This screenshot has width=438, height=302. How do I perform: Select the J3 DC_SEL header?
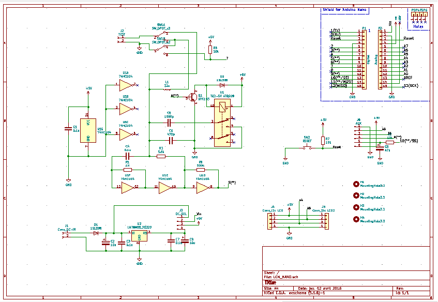point(181,222)
